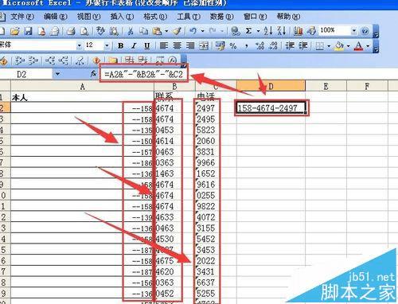The image size is (398, 304).
Task: Click the Increase Indent icon
Action: (x=303, y=46)
